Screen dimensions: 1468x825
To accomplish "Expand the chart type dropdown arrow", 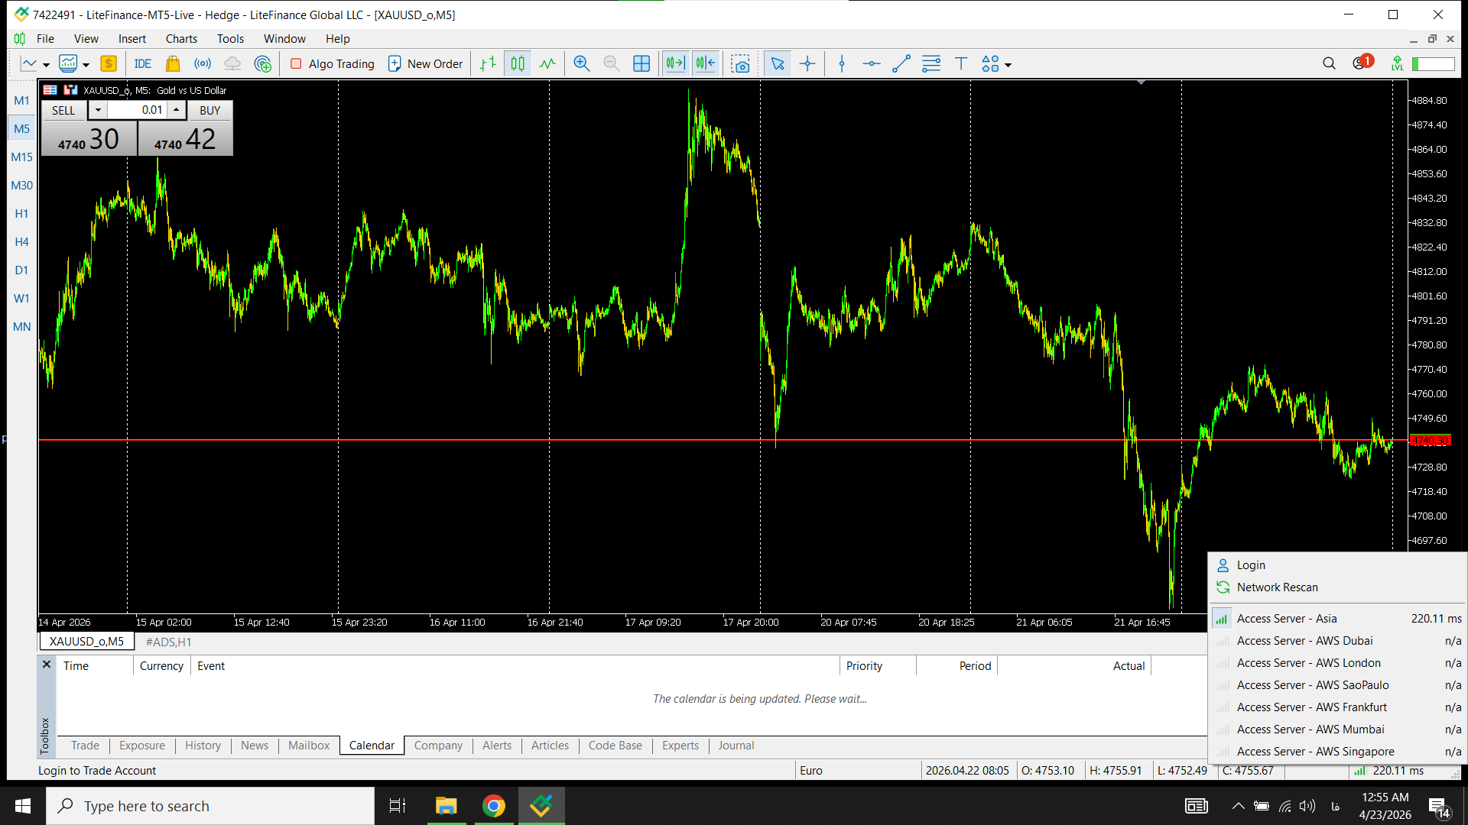I will 46,65.
